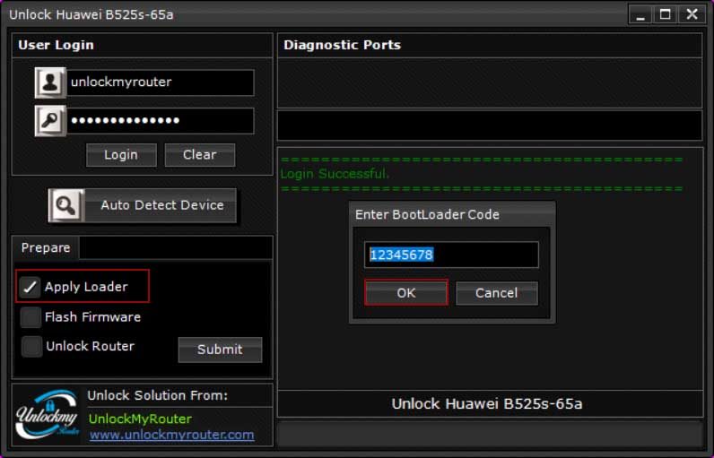714x458 pixels.
Task: Focus the masked password field
Action: [x=161, y=121]
